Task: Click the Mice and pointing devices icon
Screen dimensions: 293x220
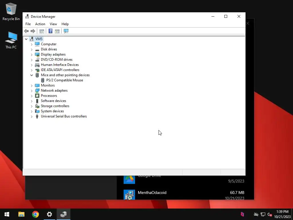Action: 37,75
